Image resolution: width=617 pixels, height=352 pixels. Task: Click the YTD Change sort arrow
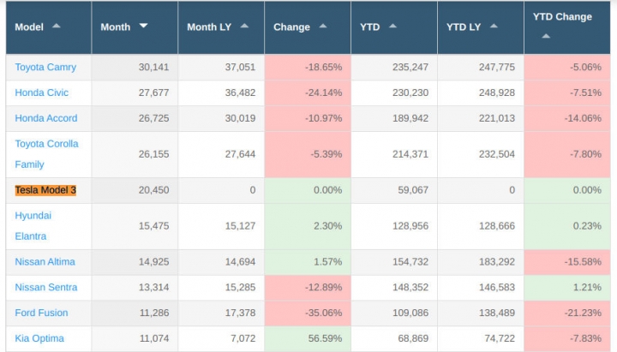pyautogui.click(x=546, y=36)
